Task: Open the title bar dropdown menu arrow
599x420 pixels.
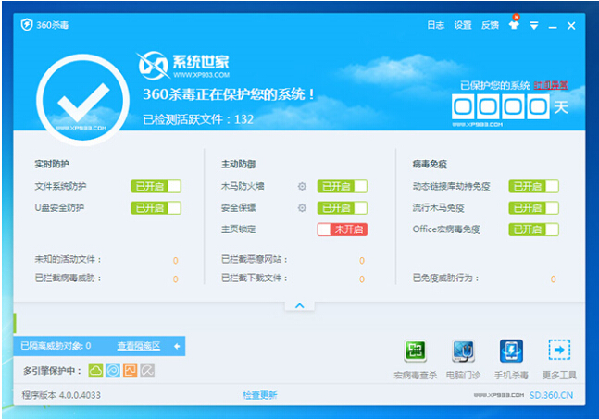Action: 534,26
